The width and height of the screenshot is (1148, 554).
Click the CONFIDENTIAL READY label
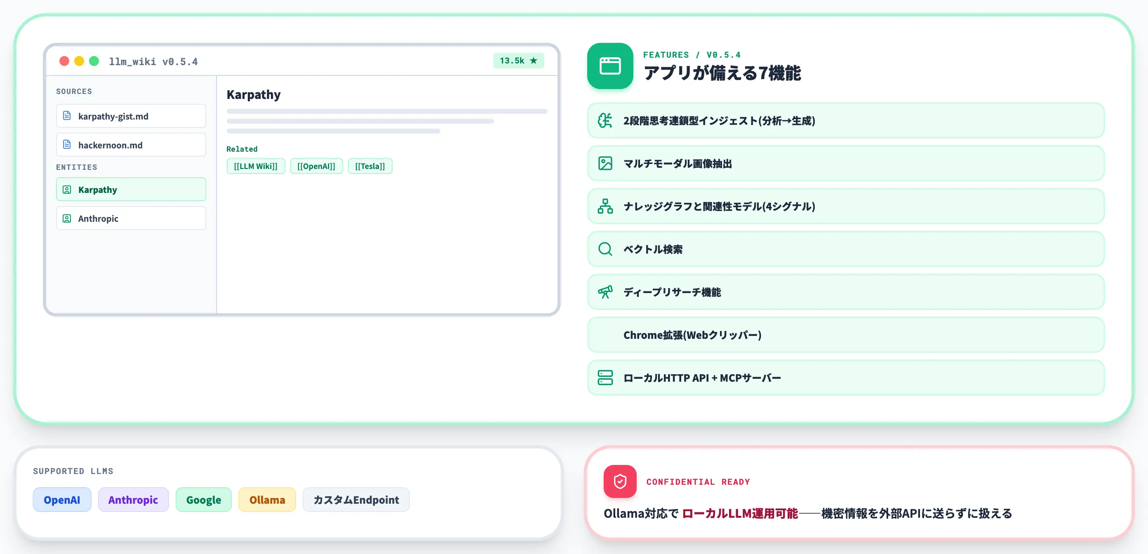point(699,481)
